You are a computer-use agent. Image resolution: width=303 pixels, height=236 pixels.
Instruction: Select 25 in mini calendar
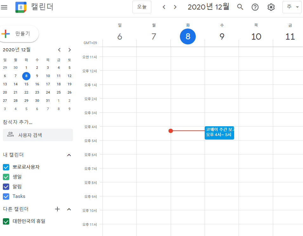59,93
